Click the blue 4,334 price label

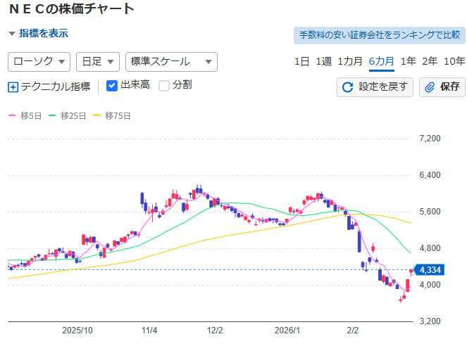[x=429, y=270]
